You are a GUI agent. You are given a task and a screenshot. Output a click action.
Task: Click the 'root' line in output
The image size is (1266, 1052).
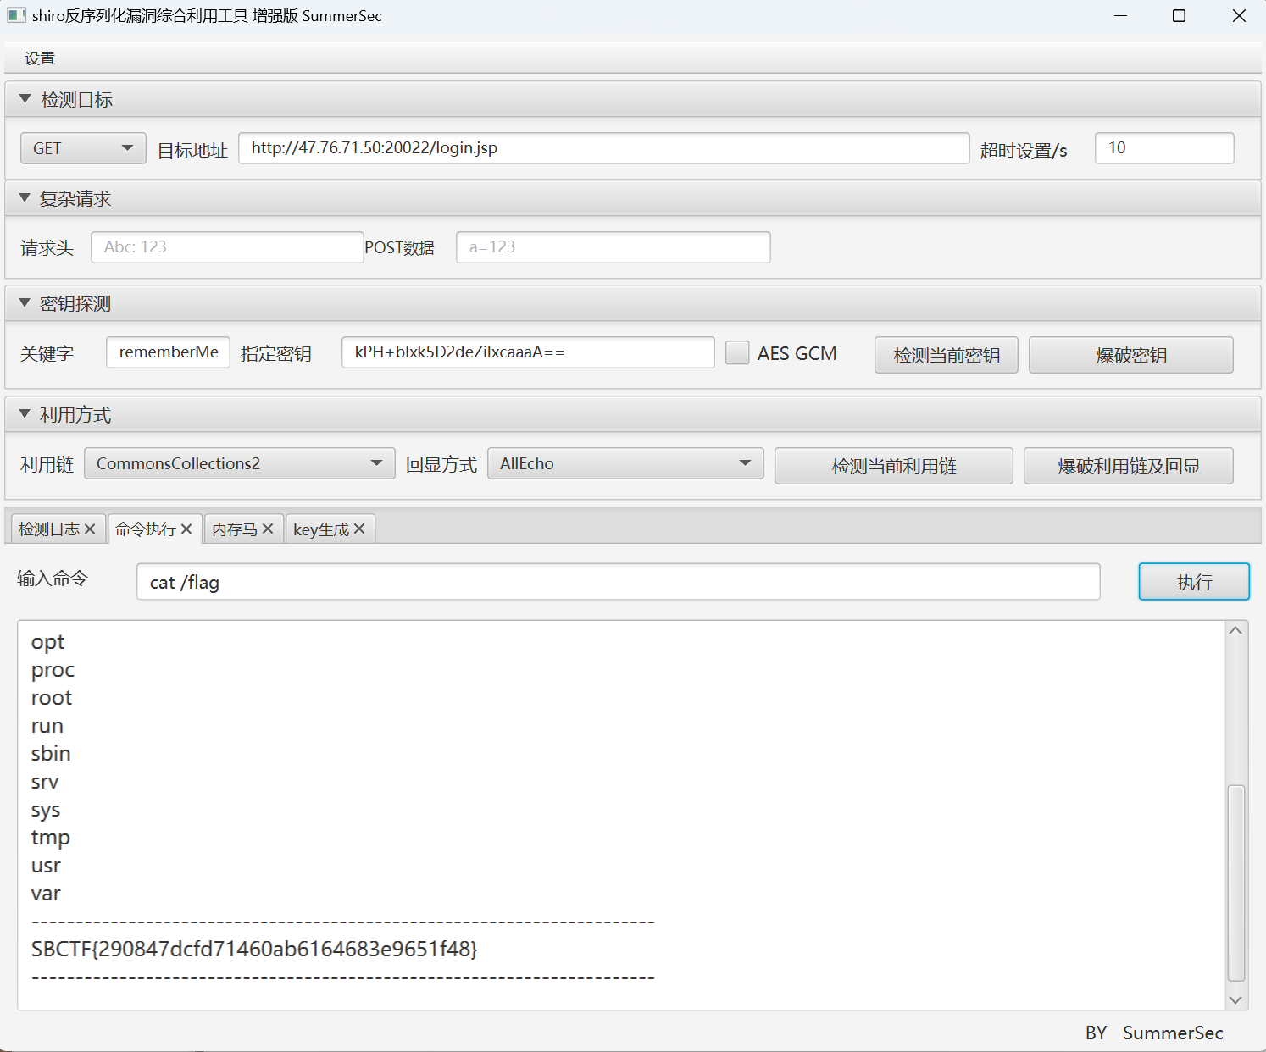click(52, 698)
